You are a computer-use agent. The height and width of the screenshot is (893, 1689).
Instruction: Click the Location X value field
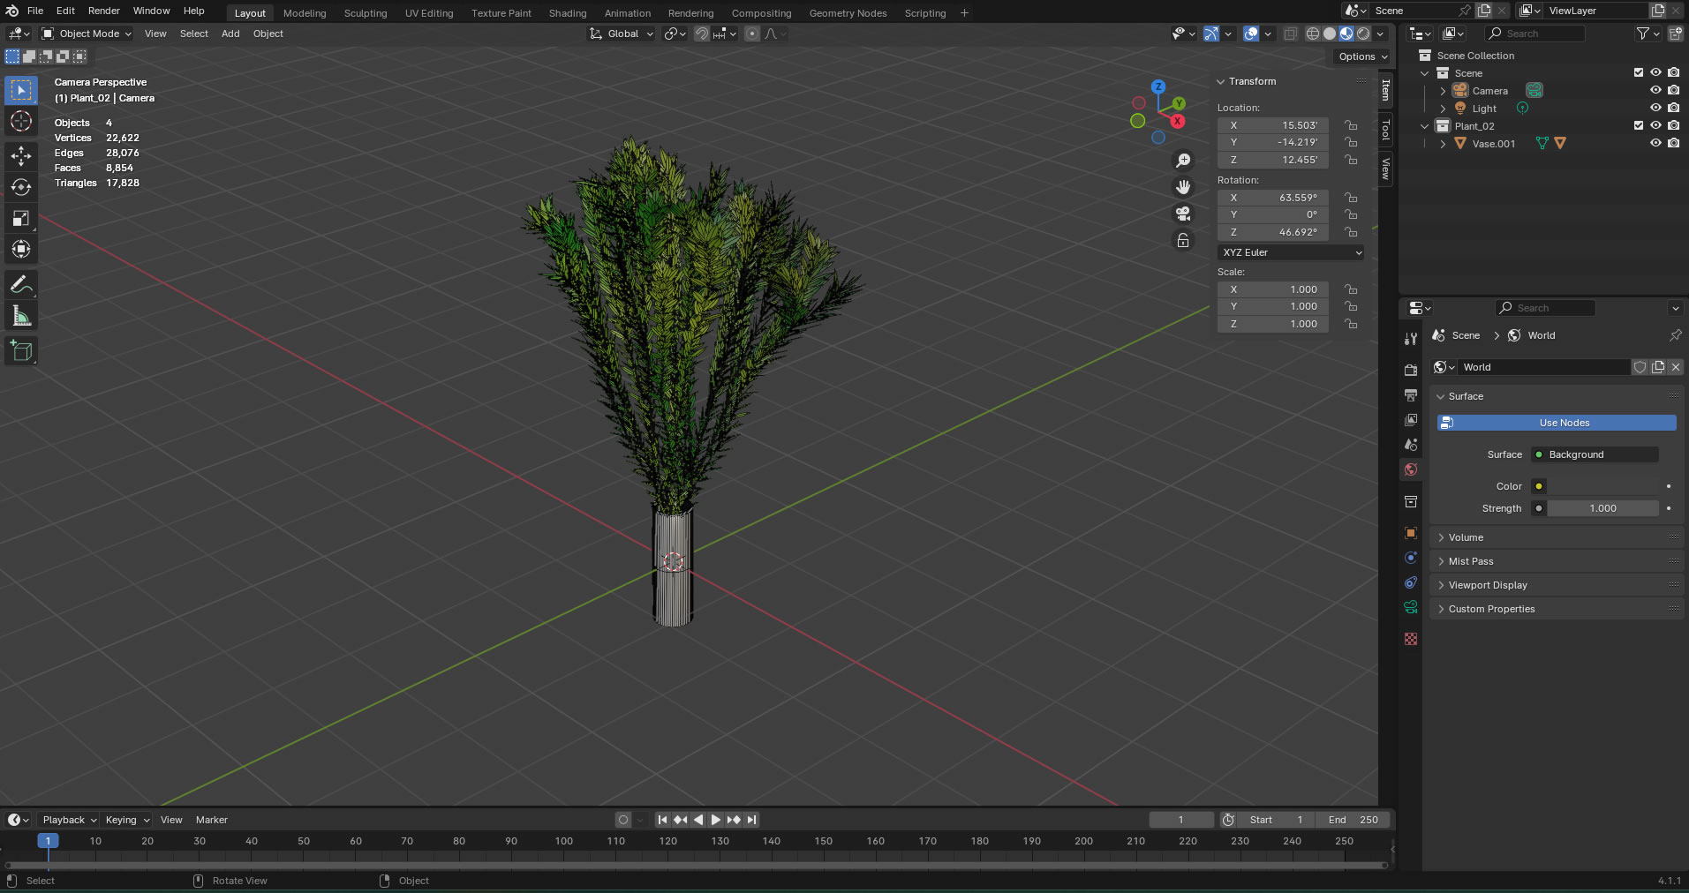click(1273, 125)
